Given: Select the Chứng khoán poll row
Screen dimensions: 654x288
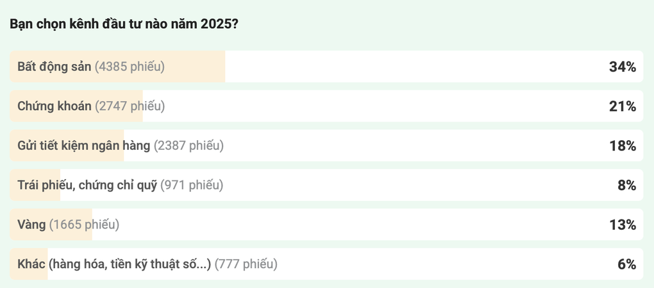Looking at the screenshot, I should tap(326, 106).
